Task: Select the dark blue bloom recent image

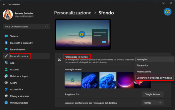Action: tap(90, 80)
